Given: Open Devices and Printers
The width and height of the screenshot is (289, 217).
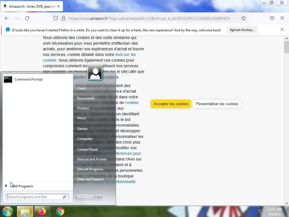Looking at the screenshot, I should [x=92, y=159].
